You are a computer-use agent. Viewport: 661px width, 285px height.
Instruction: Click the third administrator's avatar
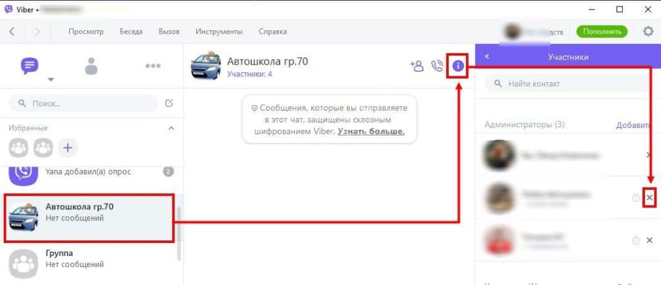(x=499, y=240)
